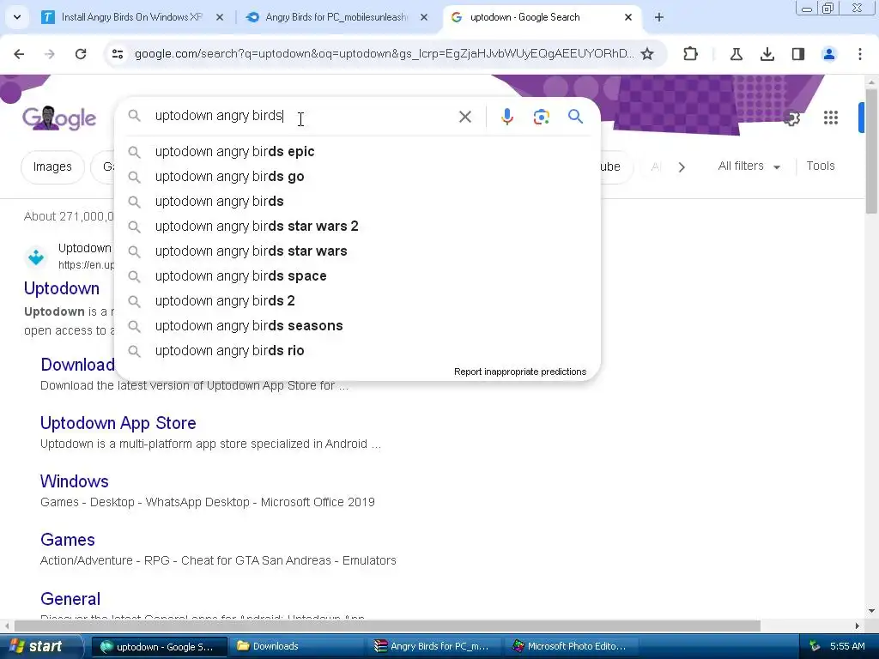Choose suggestion uptodown angry birds rio
Viewport: 879px width, 659px height.
click(x=358, y=351)
